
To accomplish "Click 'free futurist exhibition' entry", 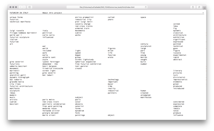I will coord(88,64).
